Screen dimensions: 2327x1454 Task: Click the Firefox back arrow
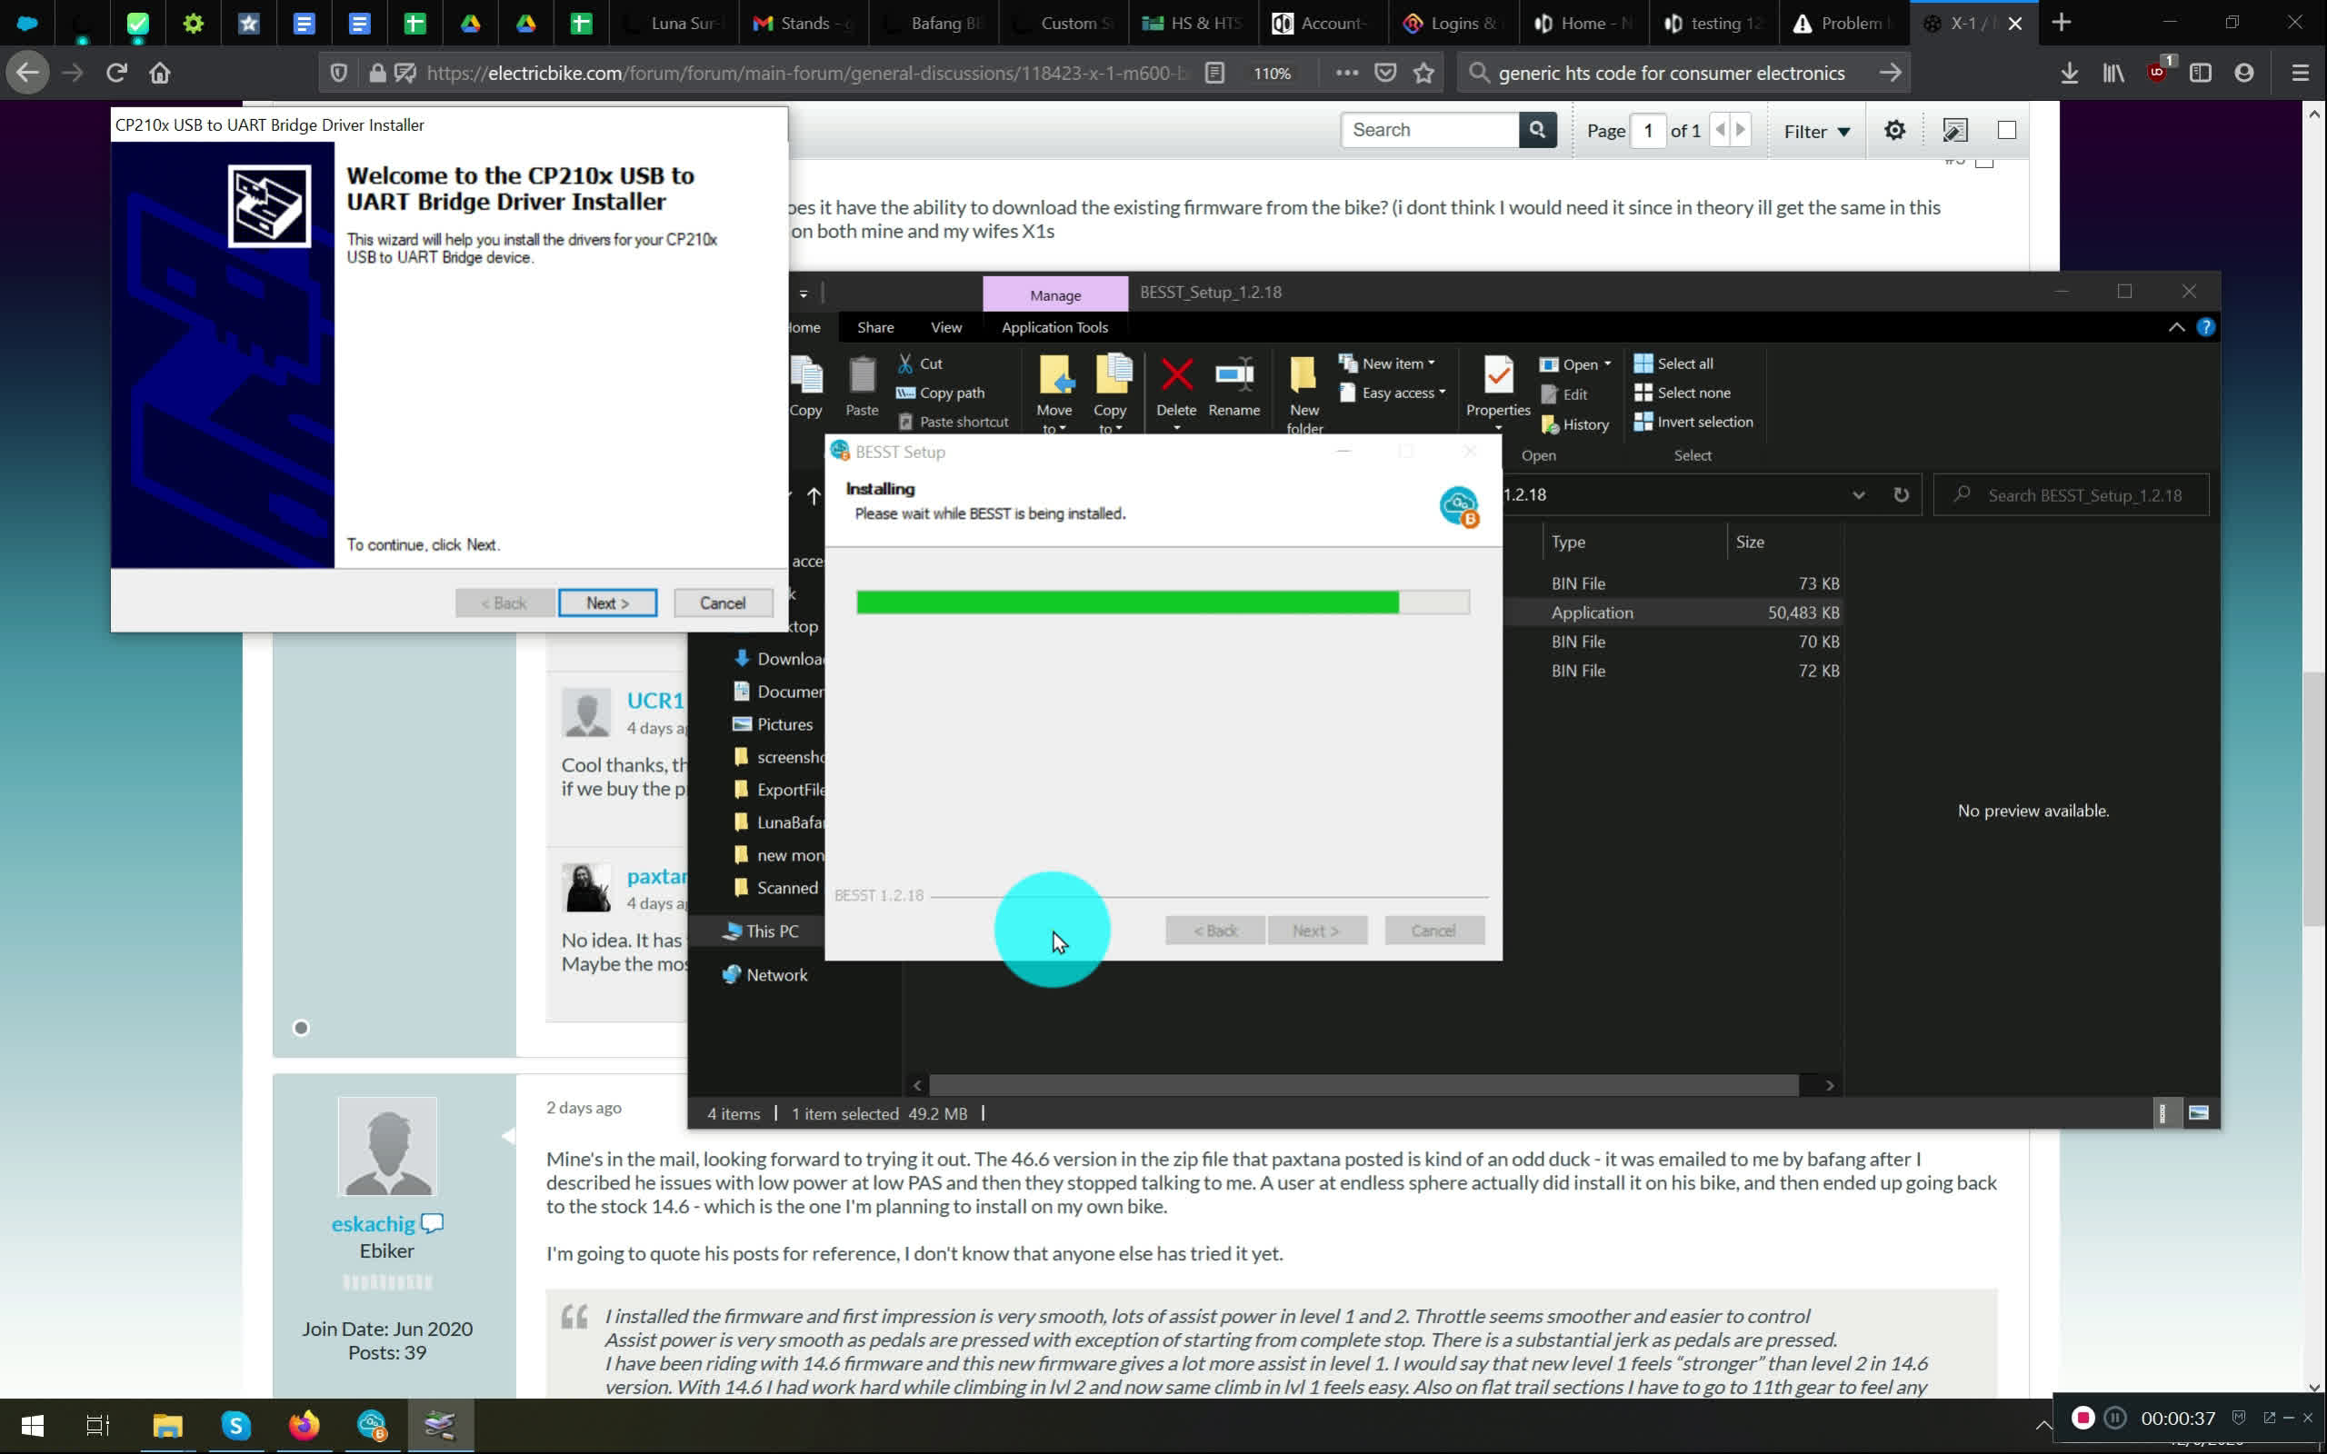(28, 73)
